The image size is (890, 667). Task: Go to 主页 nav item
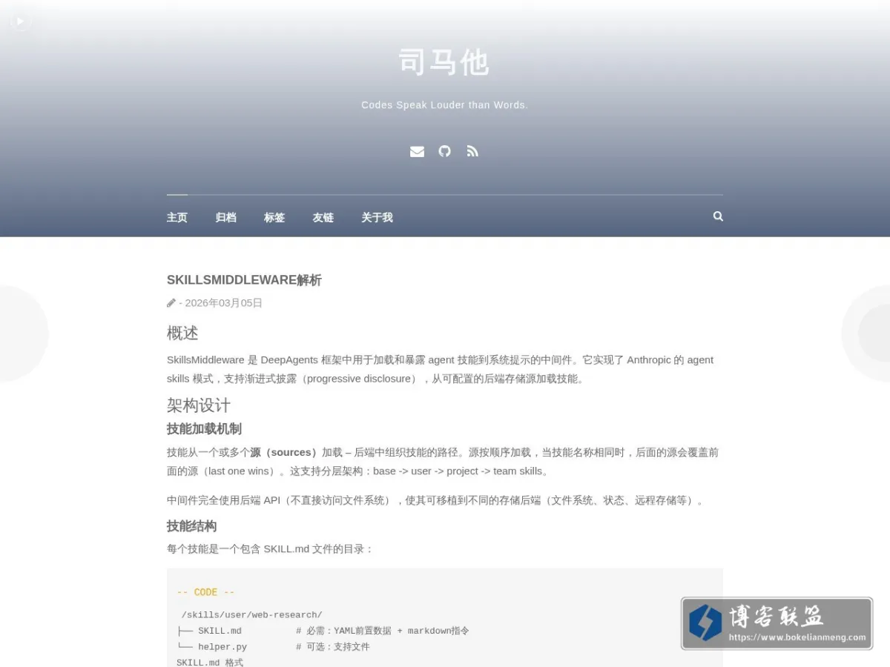tap(177, 217)
